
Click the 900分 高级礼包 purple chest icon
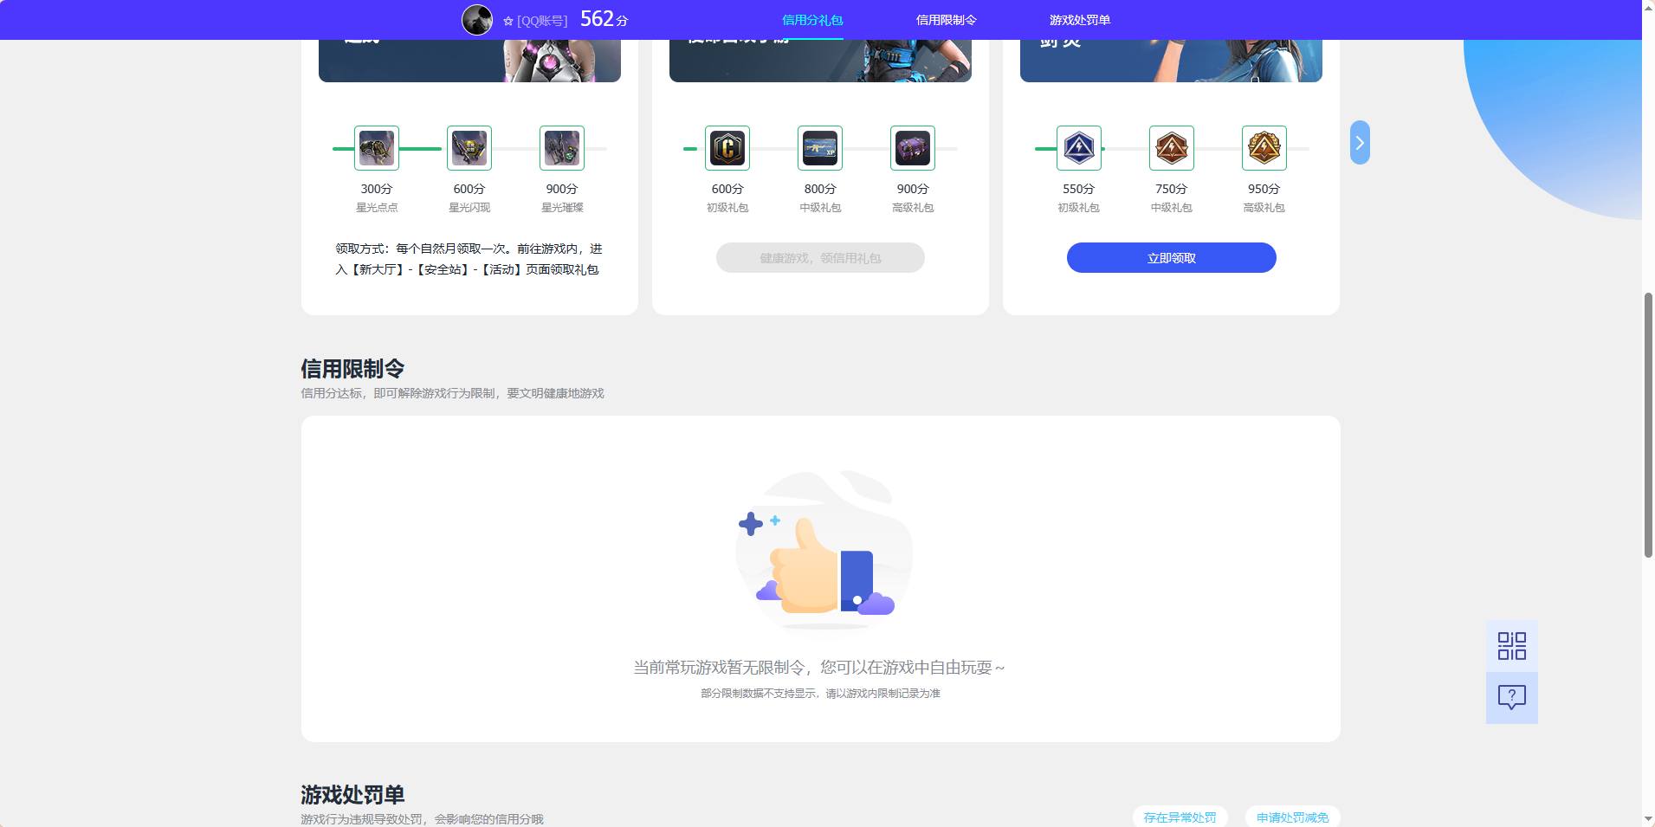point(913,148)
